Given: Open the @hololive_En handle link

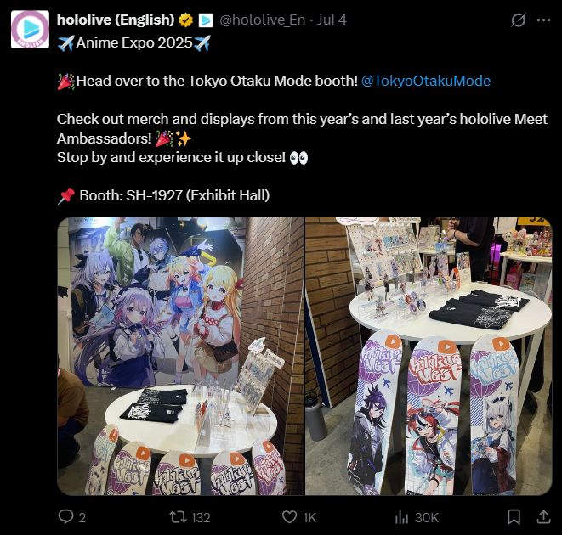Looking at the screenshot, I should click(263, 20).
